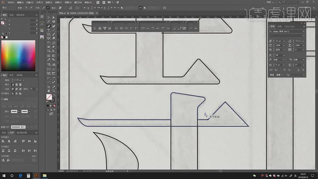Viewport: 318px width, 179px height.
Task: Switch to the OpenType tab
Action: coord(289,27)
